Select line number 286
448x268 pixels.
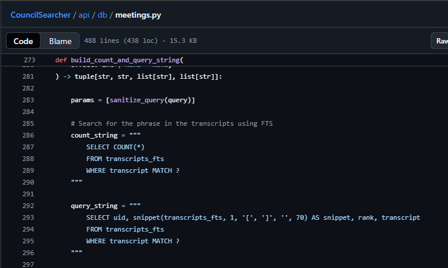[28, 135]
